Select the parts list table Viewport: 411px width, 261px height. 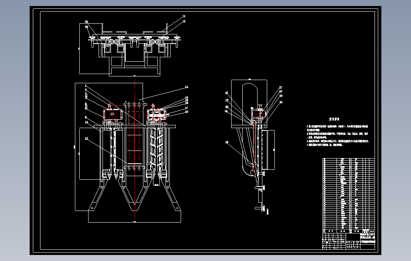click(349, 195)
